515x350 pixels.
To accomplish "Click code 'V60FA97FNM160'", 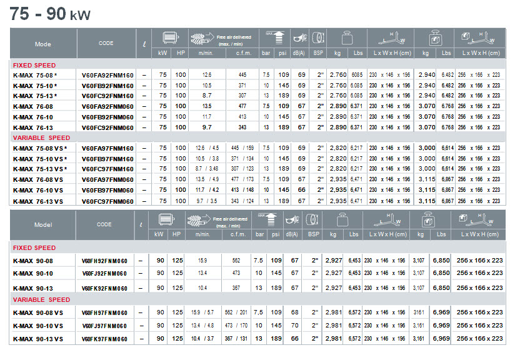I will point(107,148).
